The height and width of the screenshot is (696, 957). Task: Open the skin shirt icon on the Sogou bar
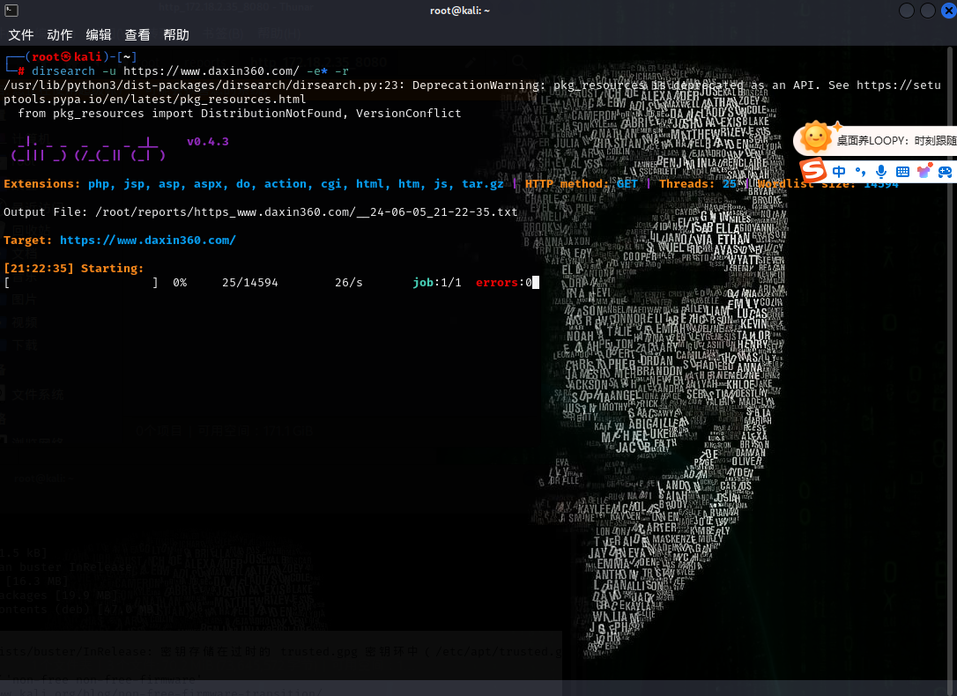(x=924, y=171)
